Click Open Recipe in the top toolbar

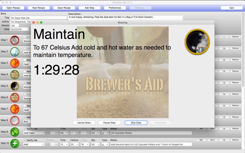tap(13, 8)
